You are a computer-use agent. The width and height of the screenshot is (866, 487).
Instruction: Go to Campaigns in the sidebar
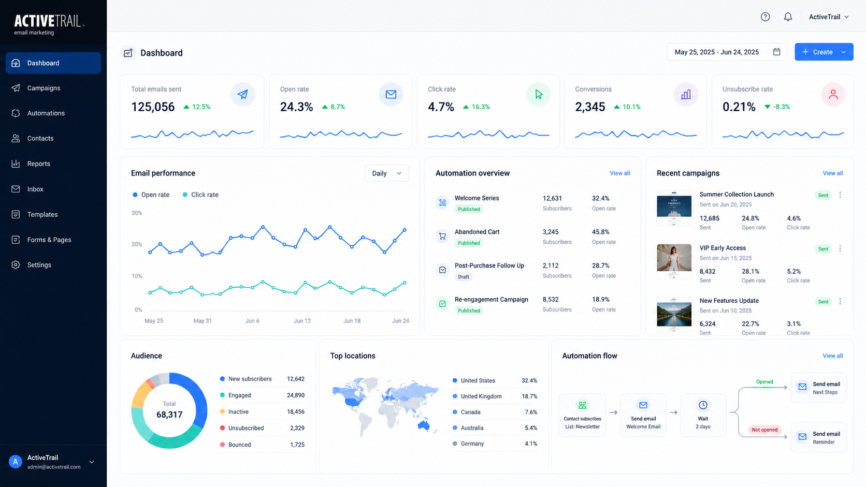click(x=53, y=88)
